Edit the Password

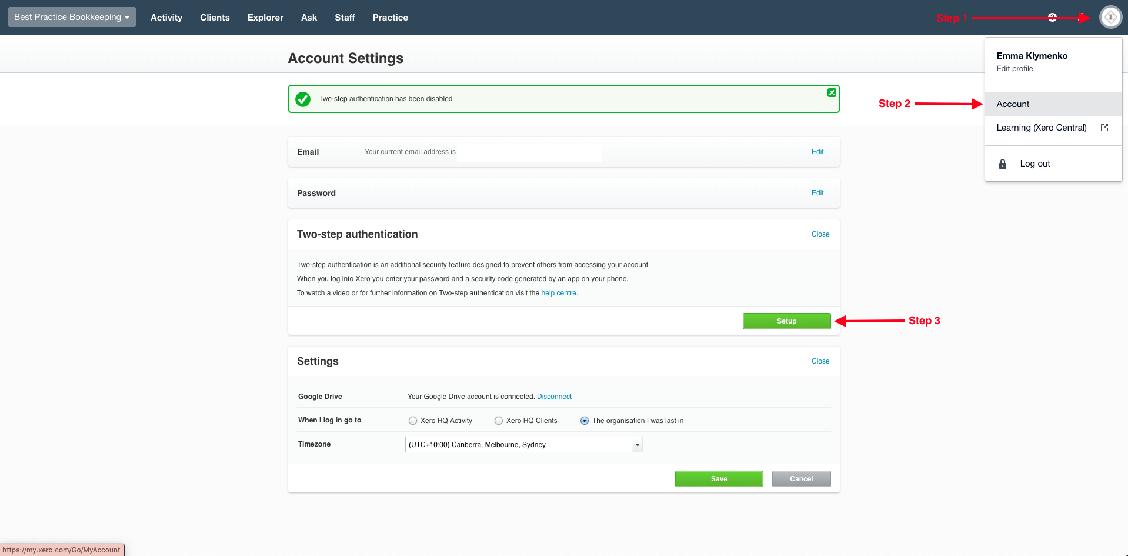(817, 193)
